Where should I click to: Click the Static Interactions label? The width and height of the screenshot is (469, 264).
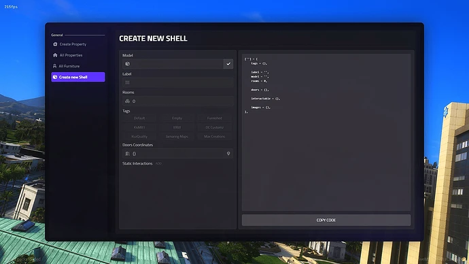137,163
